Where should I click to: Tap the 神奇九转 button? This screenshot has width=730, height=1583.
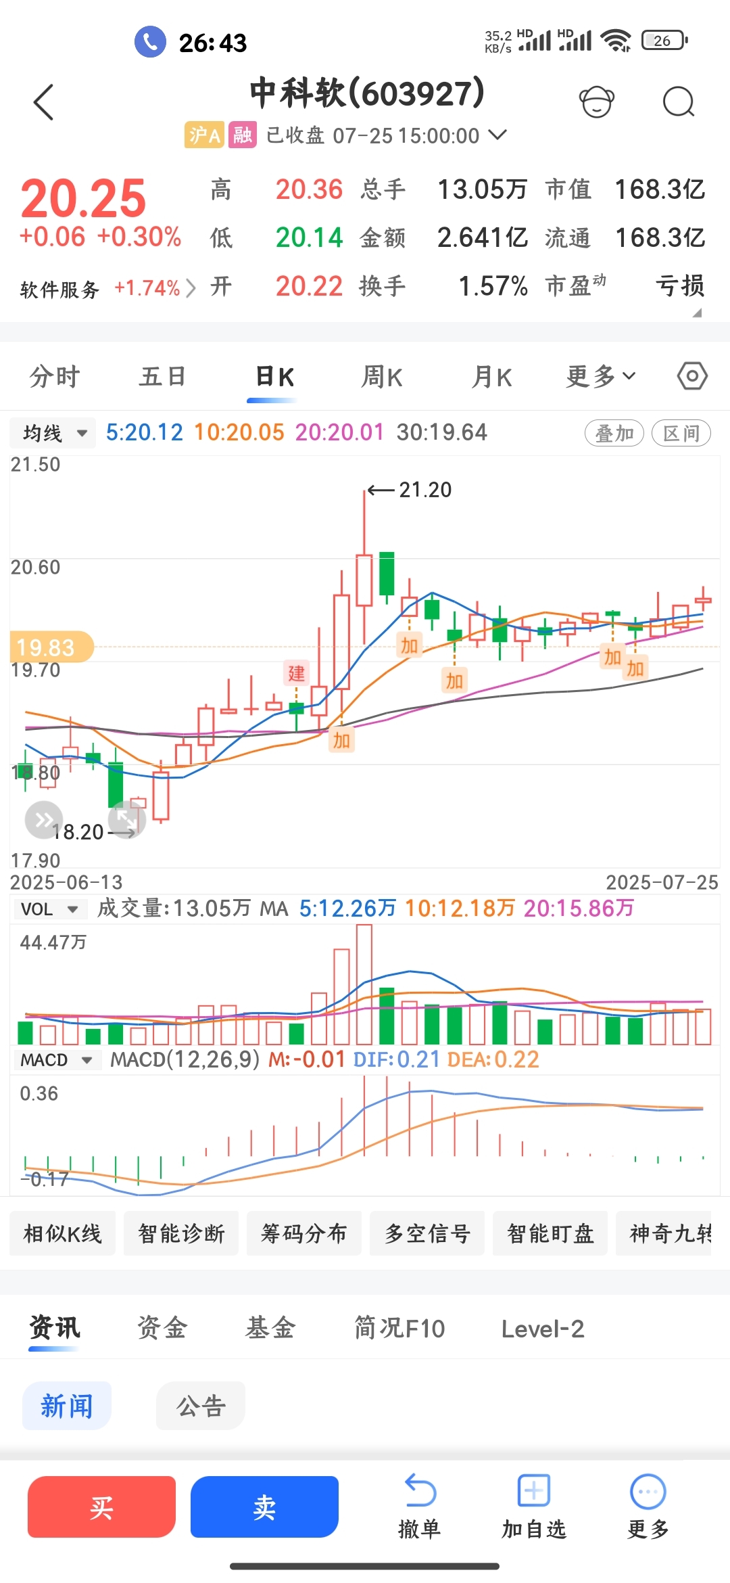[664, 1233]
